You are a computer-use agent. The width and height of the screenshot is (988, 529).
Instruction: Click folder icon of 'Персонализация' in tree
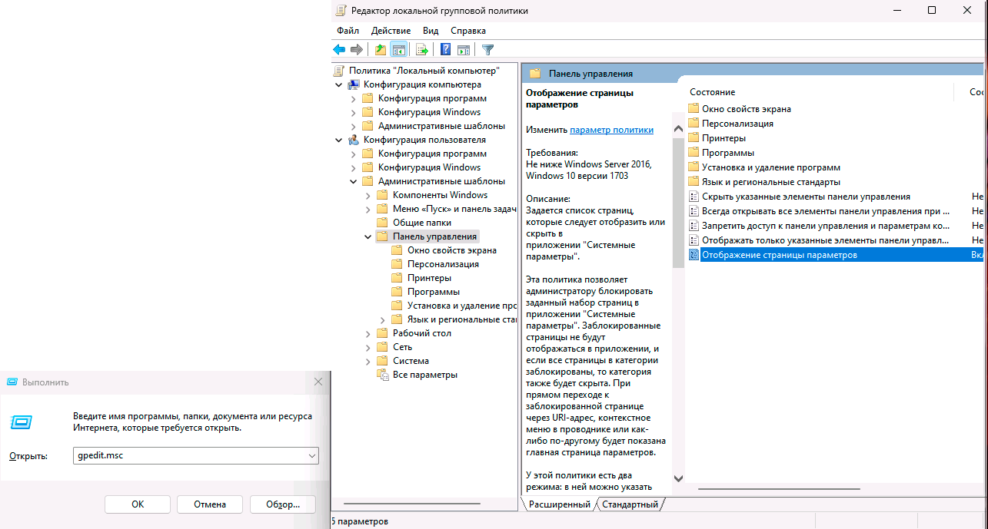click(x=397, y=264)
